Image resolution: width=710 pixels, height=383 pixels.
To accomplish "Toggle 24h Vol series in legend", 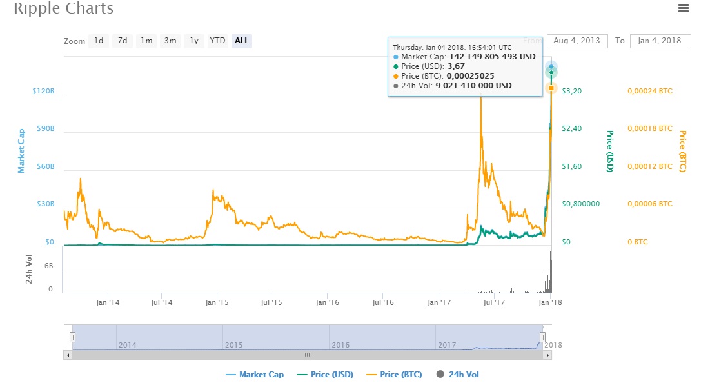I will tap(458, 375).
